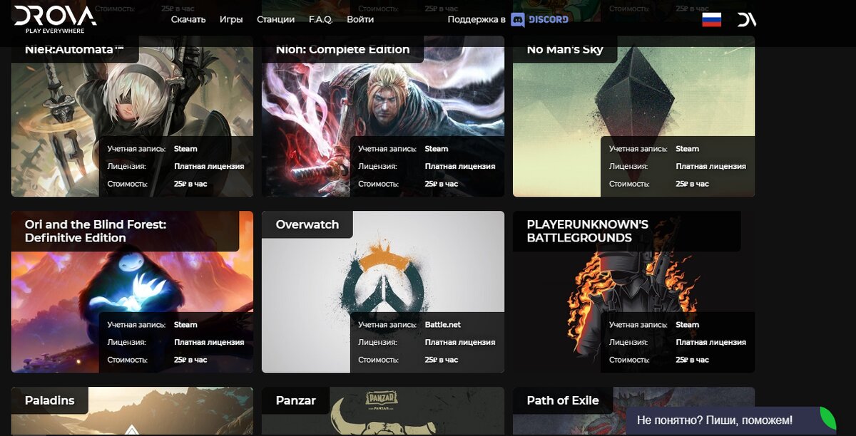Click the green chat bubble corner icon
Image resolution: width=856 pixels, height=436 pixels.
[827, 417]
